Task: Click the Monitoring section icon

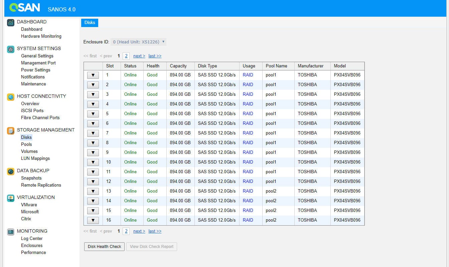Action: (x=11, y=232)
